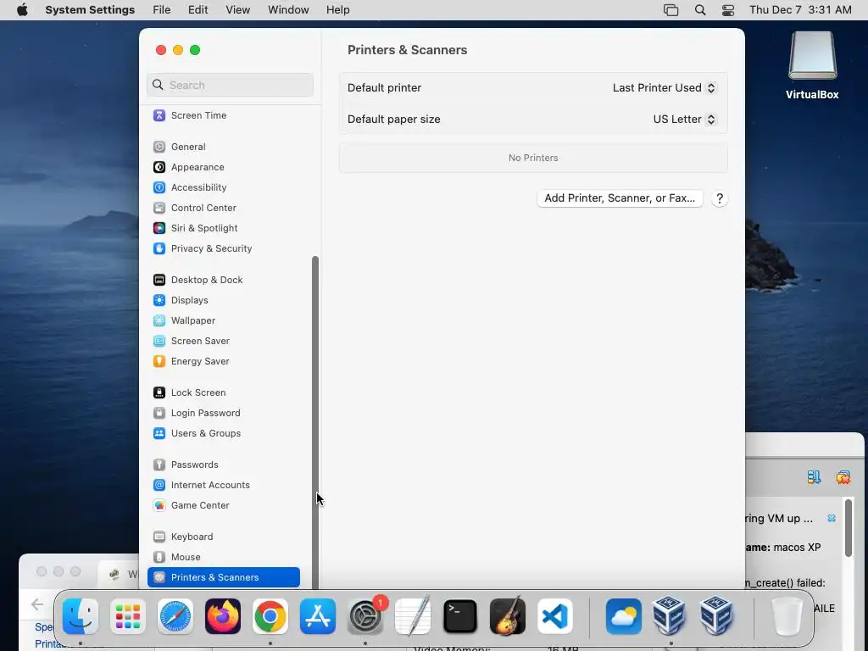Launch Safari from the Dock

[x=175, y=616]
